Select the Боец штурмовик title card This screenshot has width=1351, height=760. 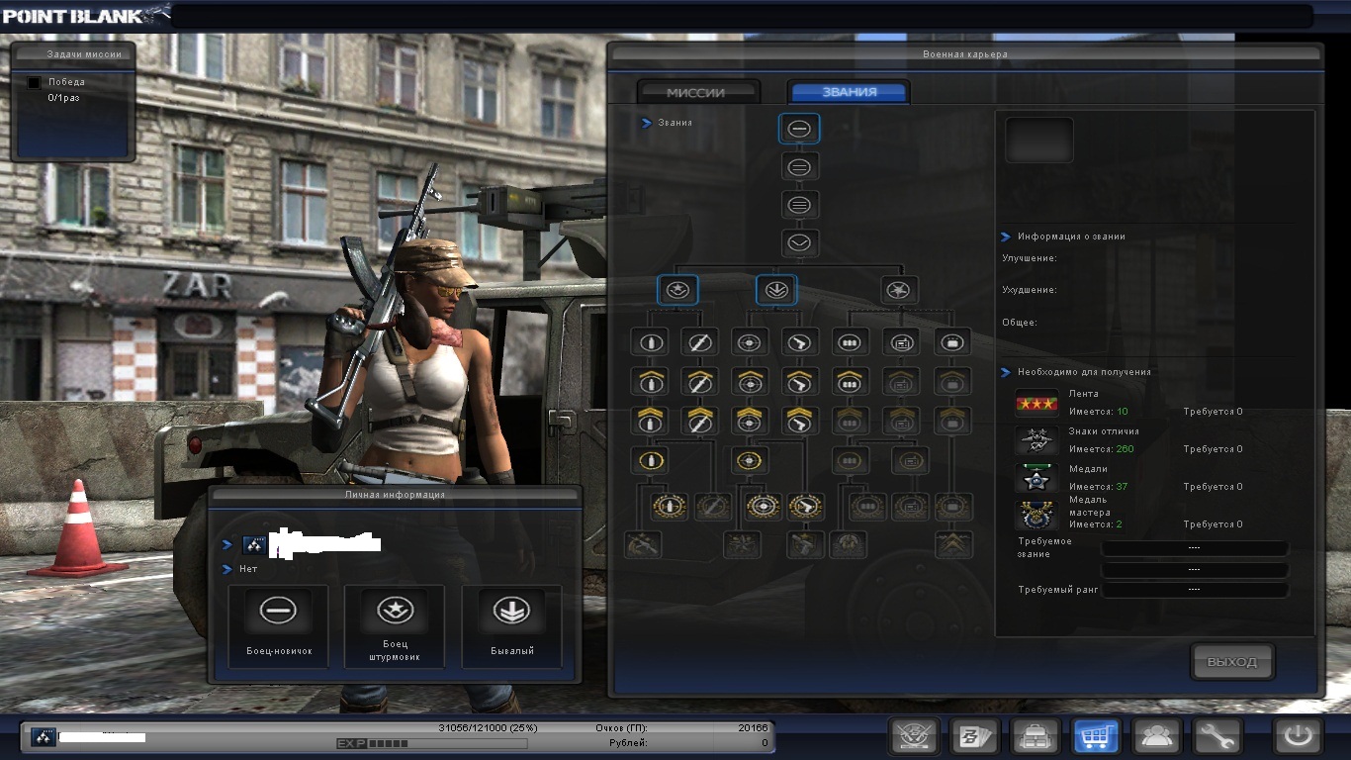click(394, 625)
